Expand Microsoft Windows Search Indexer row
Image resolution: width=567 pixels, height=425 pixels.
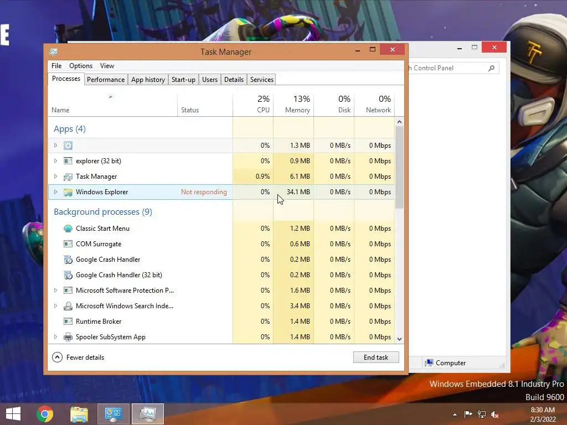[x=55, y=305]
